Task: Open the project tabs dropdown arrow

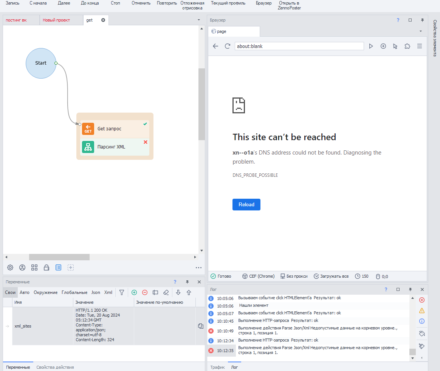Action: coord(199,20)
